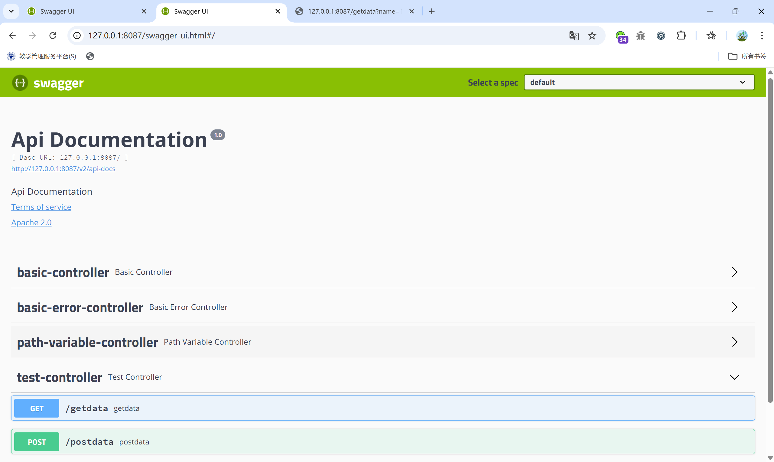Viewport: 774px width, 462px height.
Task: Click the site information icon
Action: 77,36
